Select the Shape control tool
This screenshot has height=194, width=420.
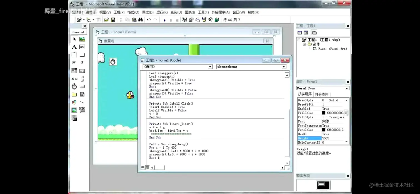tap(74, 102)
